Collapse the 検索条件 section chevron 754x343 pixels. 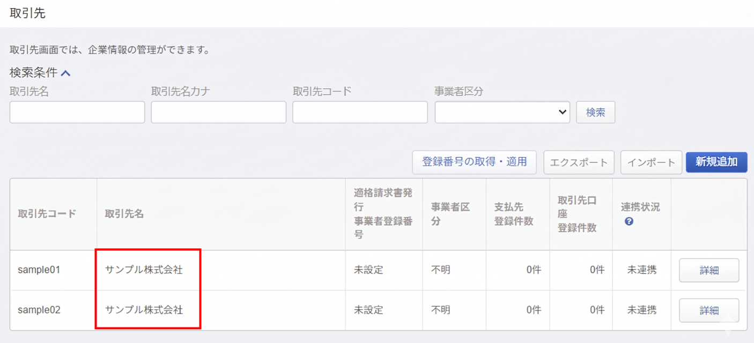coord(65,73)
